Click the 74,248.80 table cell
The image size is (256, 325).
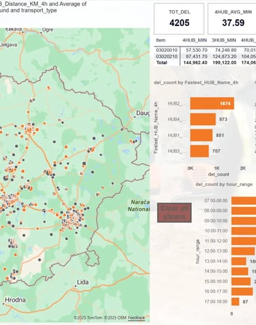tap(226, 50)
